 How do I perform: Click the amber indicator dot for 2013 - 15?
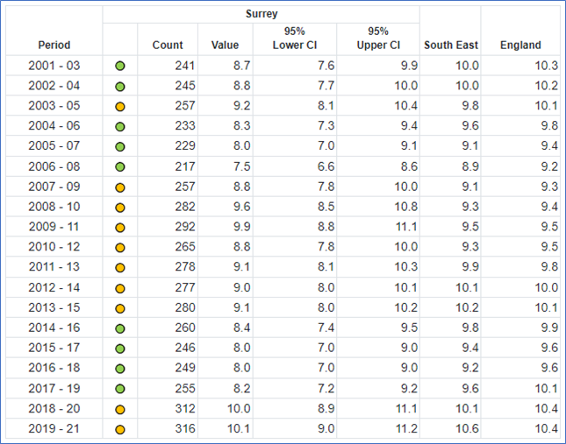pyautogui.click(x=120, y=308)
